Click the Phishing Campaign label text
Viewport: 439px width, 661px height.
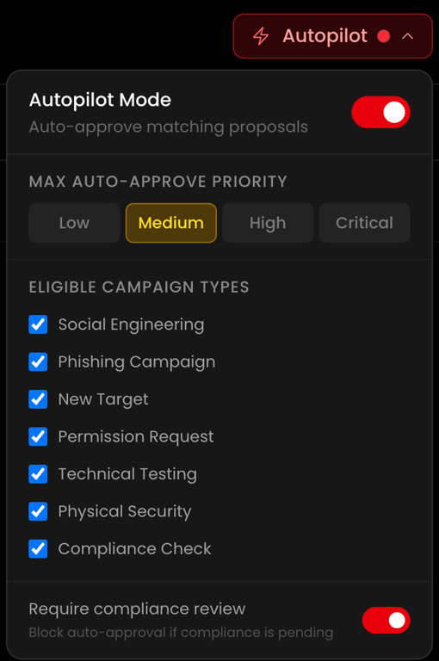pyautogui.click(x=137, y=362)
